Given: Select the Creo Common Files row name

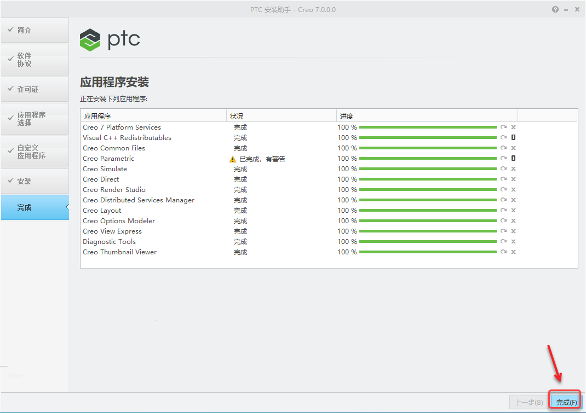Looking at the screenshot, I should click(x=114, y=148).
